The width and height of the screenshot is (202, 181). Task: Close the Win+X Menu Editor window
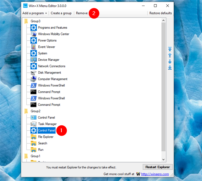(167, 6)
